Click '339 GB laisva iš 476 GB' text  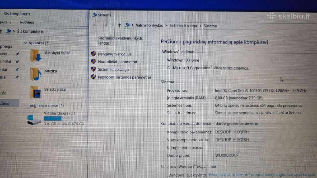pos(64,124)
